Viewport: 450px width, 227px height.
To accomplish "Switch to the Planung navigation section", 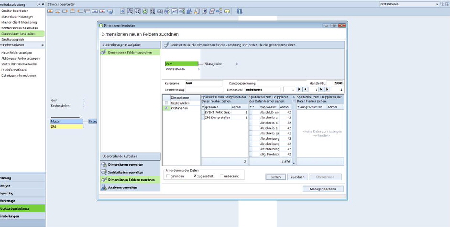I will coord(22,178).
